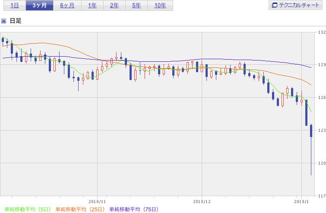The image size is (326, 213).
Task: Click the square icon beside 日足
Action: pyautogui.click(x=3, y=21)
